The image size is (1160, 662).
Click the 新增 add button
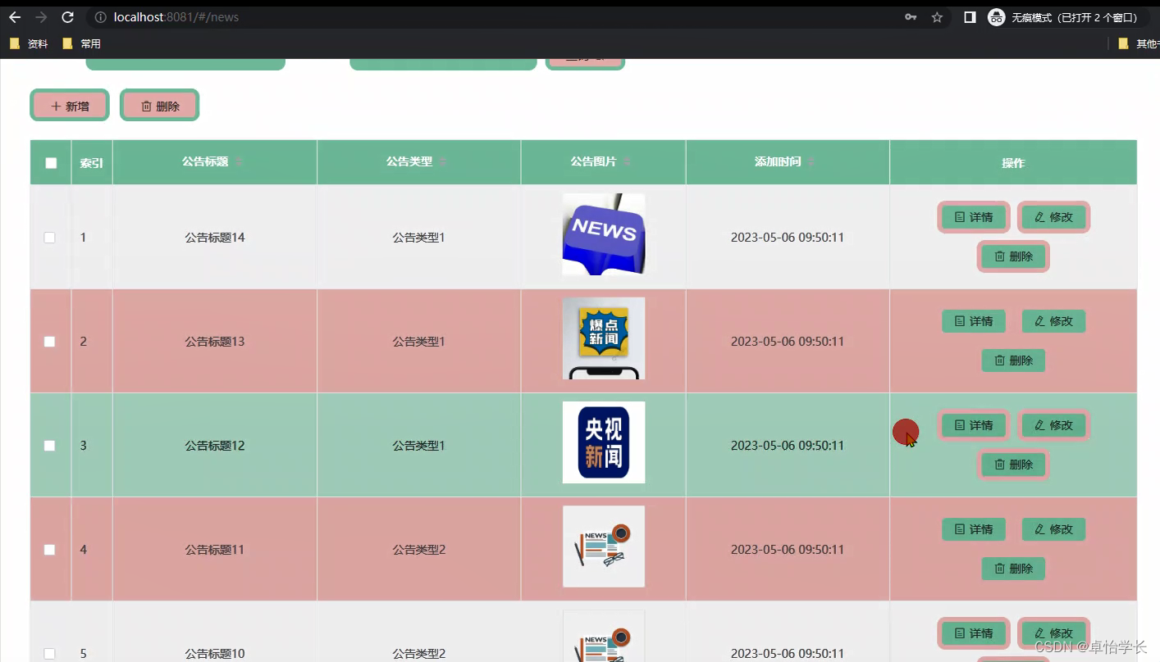click(x=70, y=106)
